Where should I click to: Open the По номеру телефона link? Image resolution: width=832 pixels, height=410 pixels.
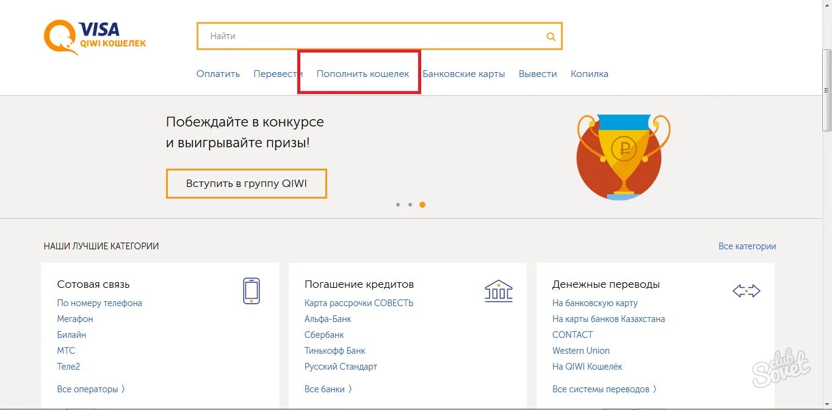(99, 303)
